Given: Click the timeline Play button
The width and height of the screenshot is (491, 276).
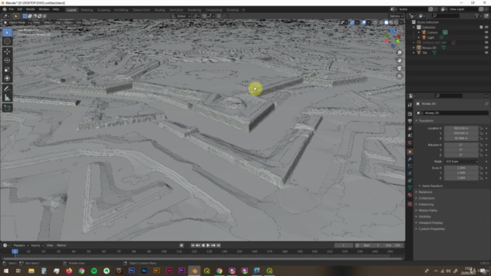Looking at the screenshot, I should coord(208,245).
